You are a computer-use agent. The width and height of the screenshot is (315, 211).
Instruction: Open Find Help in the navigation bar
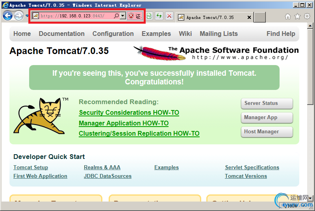281,34
